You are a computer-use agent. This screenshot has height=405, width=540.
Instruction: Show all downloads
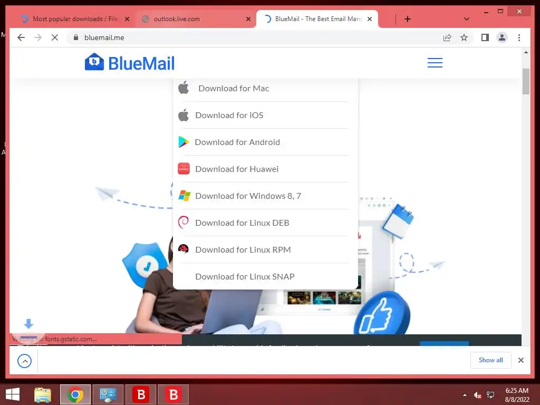coord(490,360)
